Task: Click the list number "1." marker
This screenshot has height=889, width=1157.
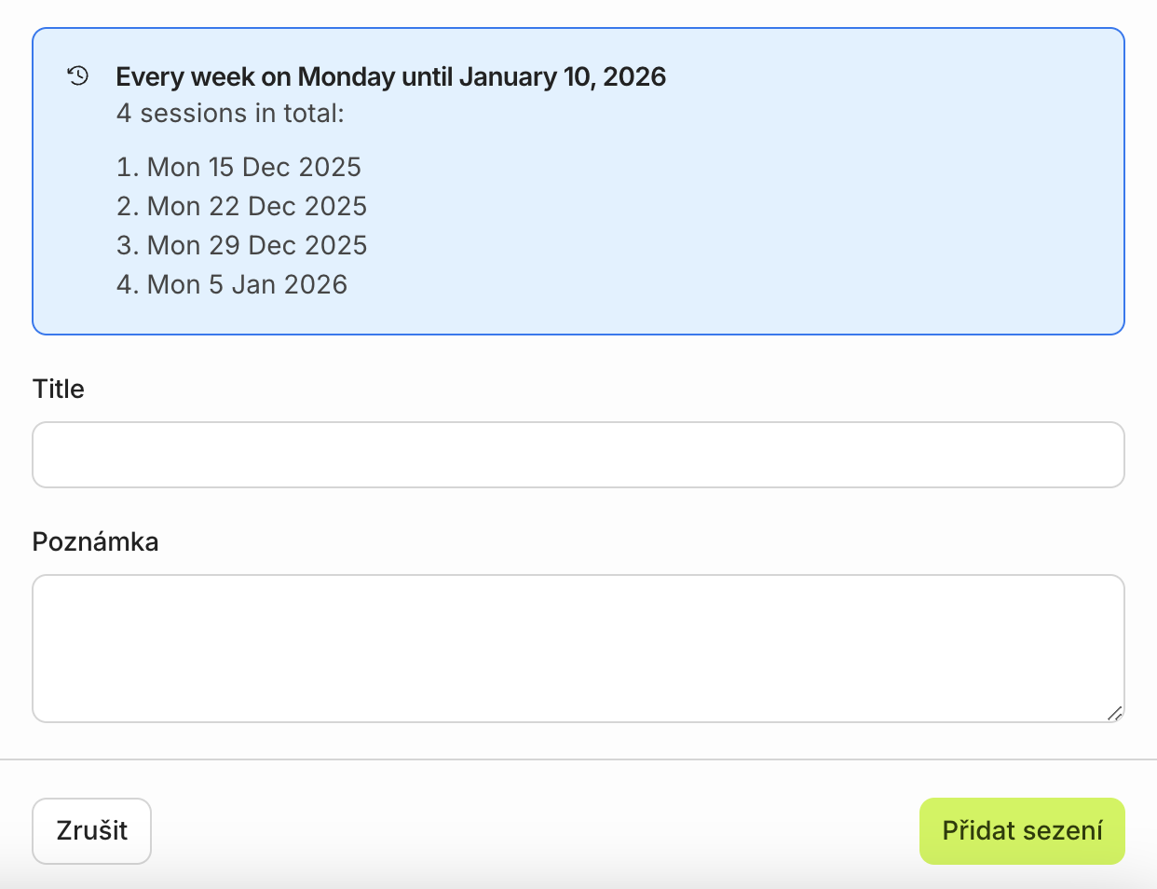Action: (x=128, y=168)
